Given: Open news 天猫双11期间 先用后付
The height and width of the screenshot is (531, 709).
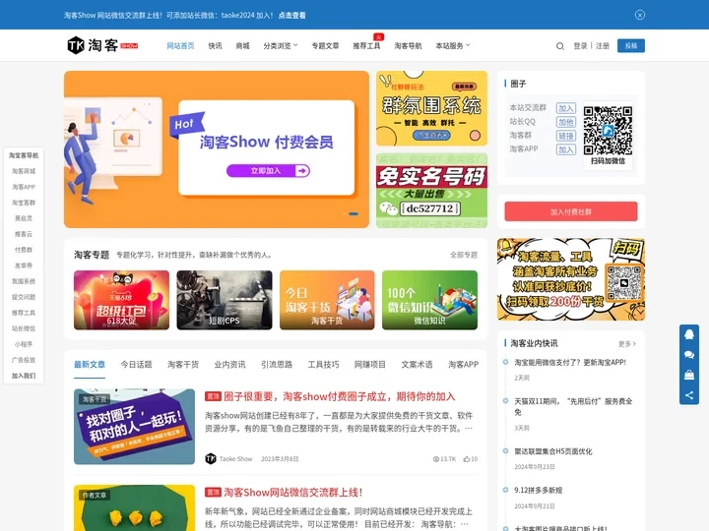Looking at the screenshot, I should tap(573, 406).
